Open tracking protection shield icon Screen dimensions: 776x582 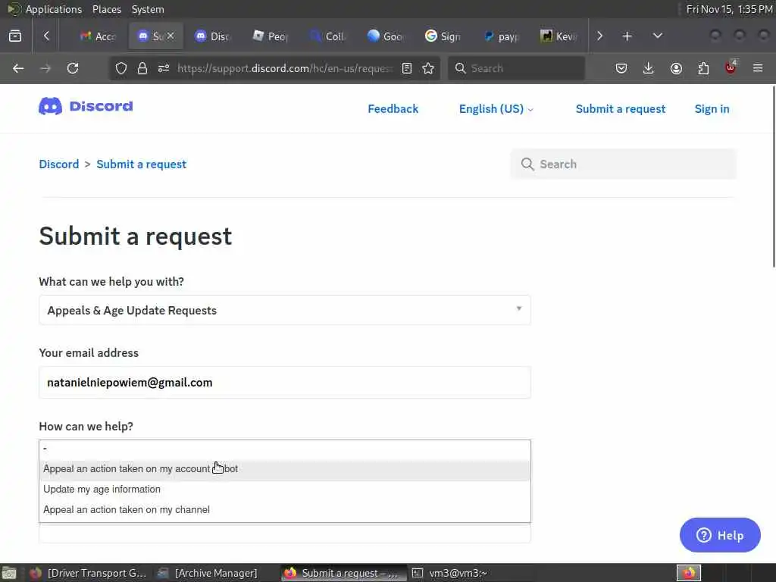click(121, 68)
